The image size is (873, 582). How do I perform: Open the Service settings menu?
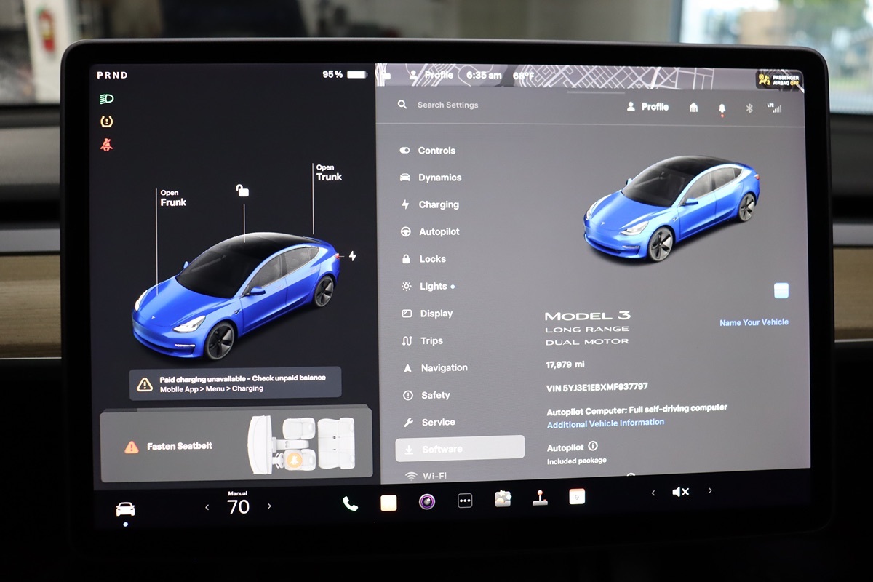tap(429, 422)
